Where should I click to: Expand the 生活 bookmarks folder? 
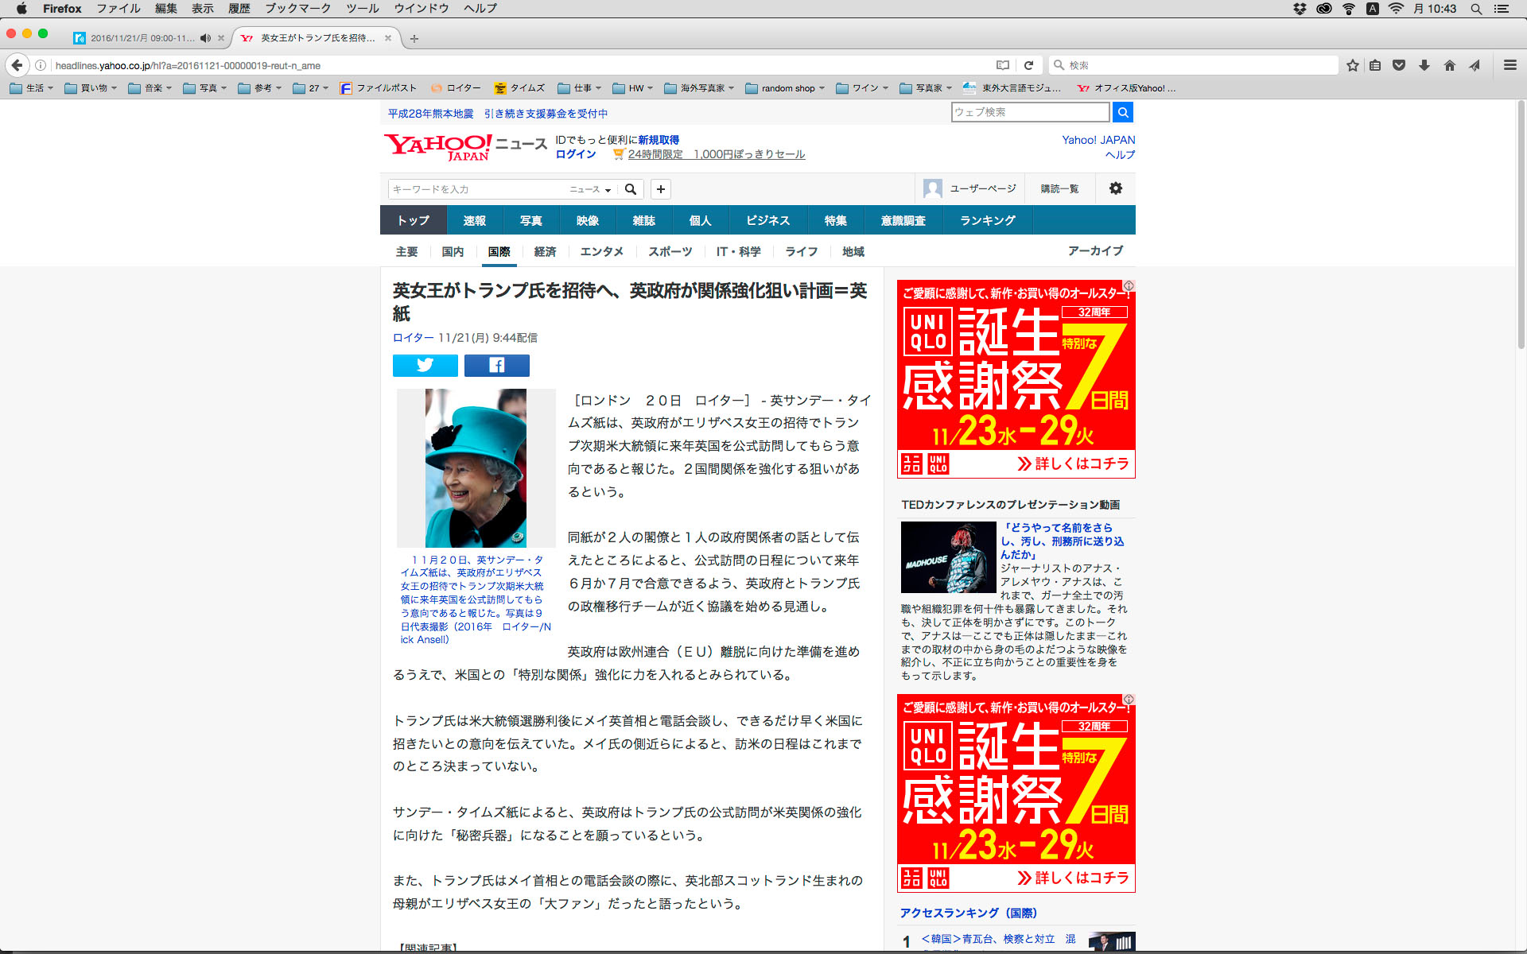(32, 88)
